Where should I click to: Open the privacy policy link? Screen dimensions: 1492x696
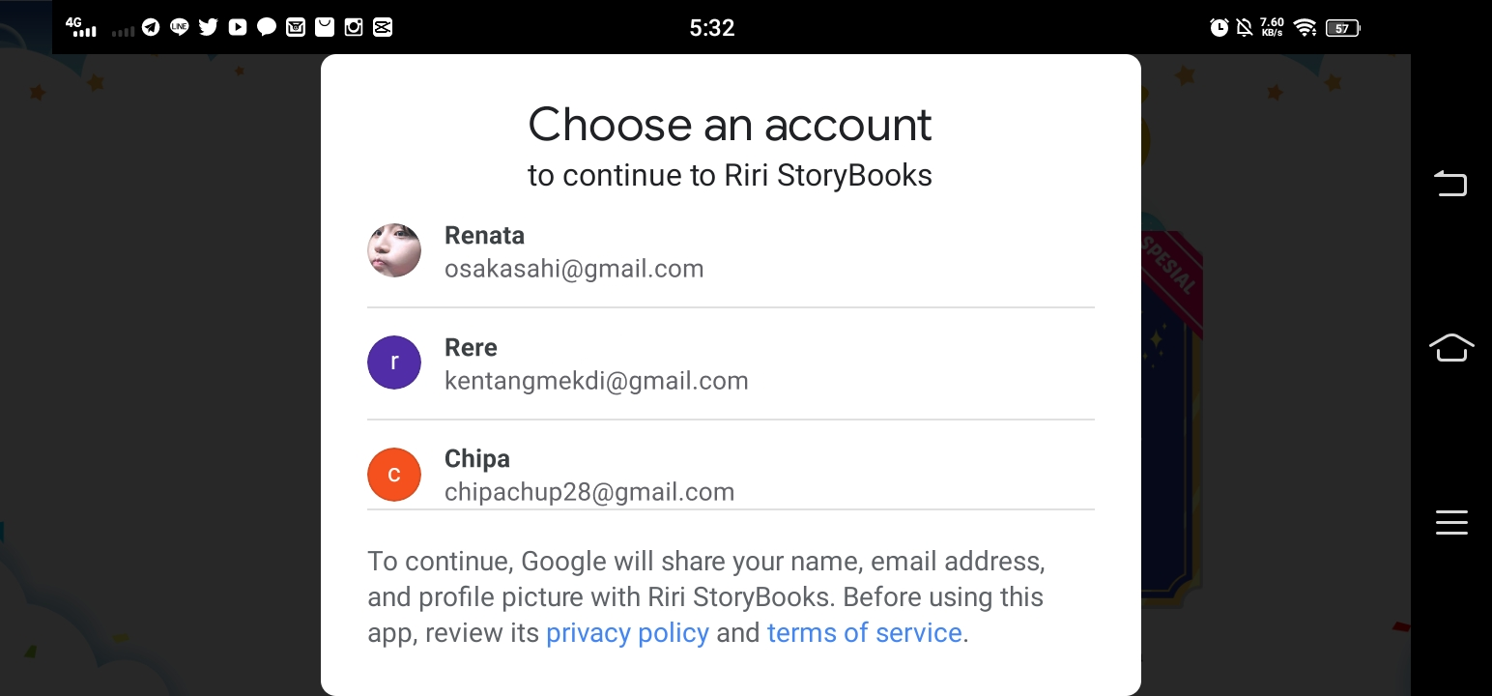coord(627,632)
